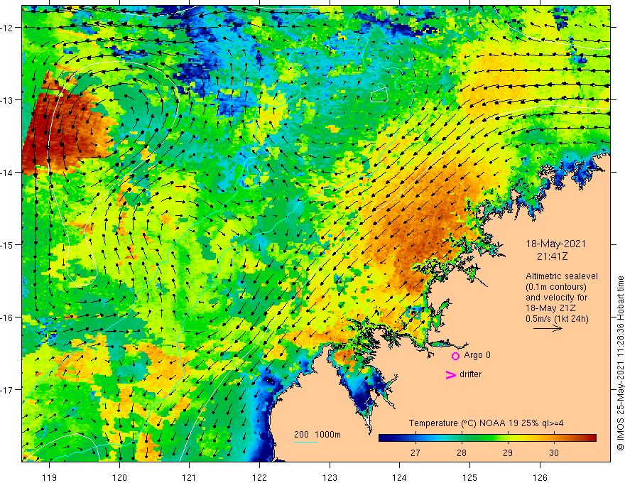Click the 'Argo 0' legend label

(477, 355)
